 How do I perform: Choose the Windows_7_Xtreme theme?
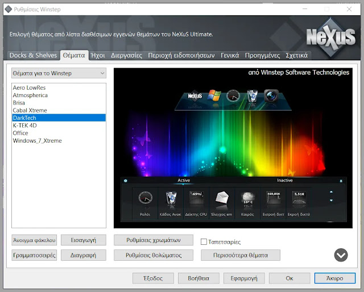(59, 140)
